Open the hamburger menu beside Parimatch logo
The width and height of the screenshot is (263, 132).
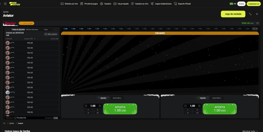point(5,4)
